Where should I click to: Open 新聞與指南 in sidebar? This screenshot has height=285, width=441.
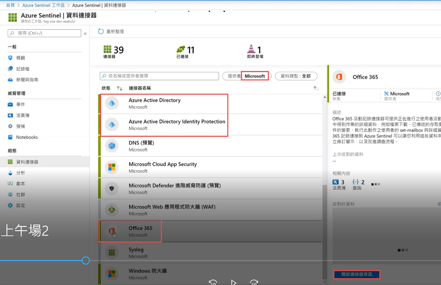click(27, 80)
